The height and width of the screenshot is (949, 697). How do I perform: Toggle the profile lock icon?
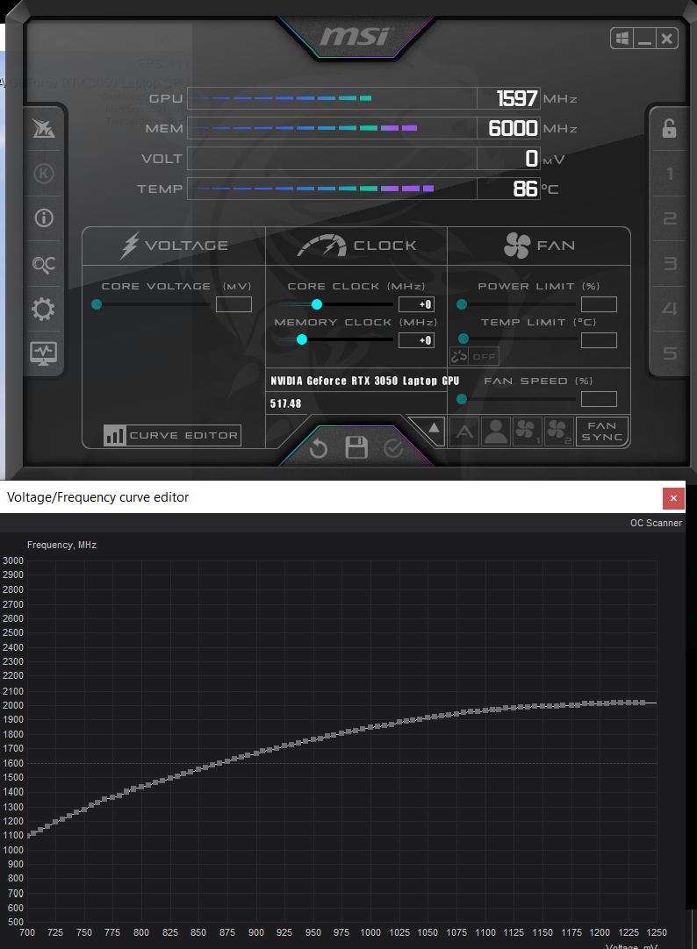[x=669, y=129]
